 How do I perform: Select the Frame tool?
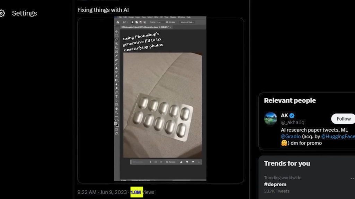(116, 52)
